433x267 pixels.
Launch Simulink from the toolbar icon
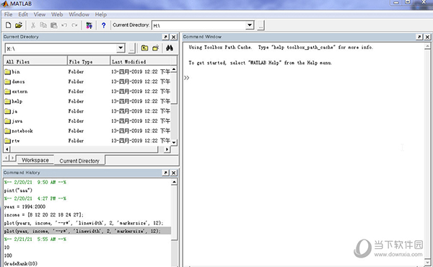(x=89, y=25)
